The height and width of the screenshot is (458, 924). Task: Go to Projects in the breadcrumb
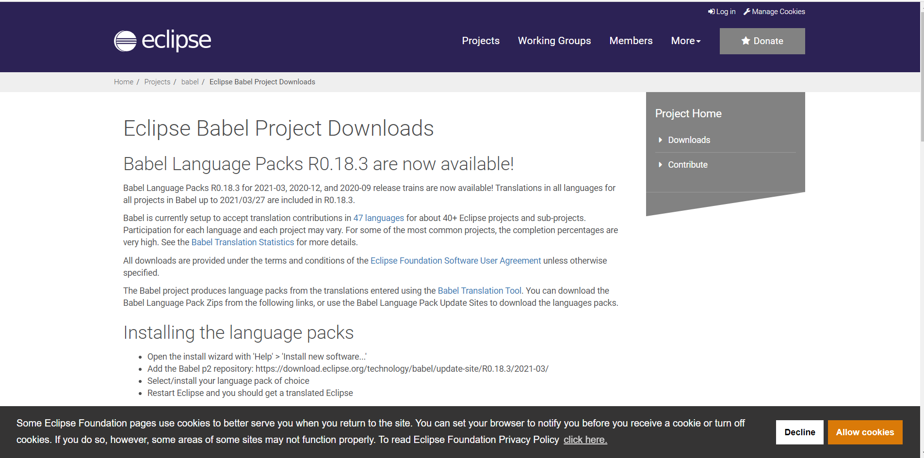157,82
